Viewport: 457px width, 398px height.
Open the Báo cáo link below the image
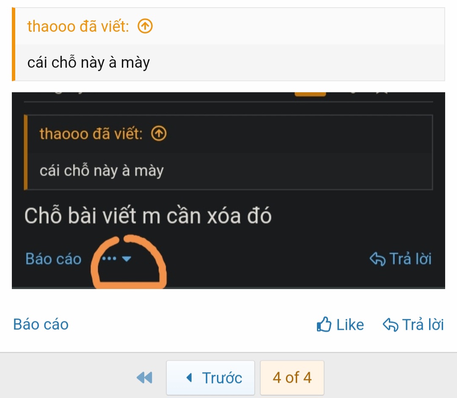pyautogui.click(x=41, y=324)
